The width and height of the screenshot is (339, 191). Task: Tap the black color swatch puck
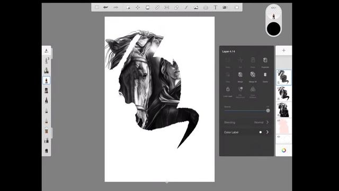[273, 29]
